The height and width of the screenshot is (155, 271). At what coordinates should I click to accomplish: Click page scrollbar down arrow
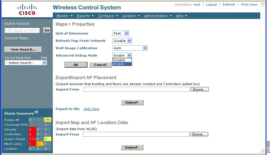(263, 151)
